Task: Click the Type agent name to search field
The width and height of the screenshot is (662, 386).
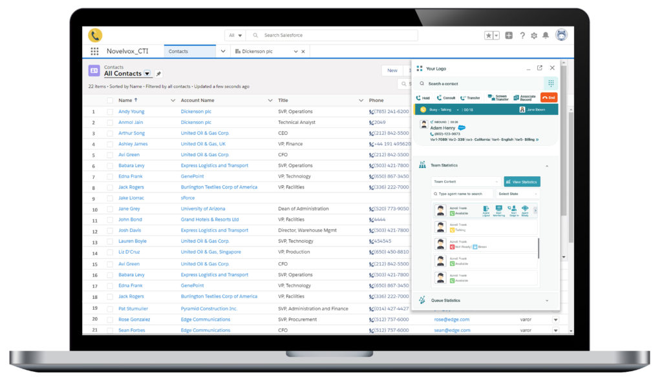Action: pos(462,194)
